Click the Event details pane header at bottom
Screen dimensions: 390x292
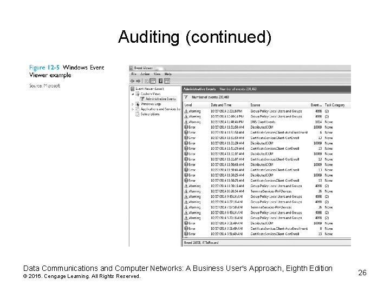click(266, 243)
